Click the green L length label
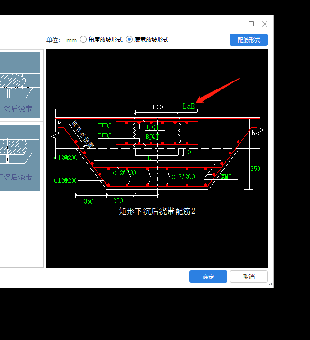Image resolution: width=310 pixels, height=340 pixels. (x=149, y=158)
